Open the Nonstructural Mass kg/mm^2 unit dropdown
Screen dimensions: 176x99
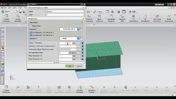click(x=81, y=53)
